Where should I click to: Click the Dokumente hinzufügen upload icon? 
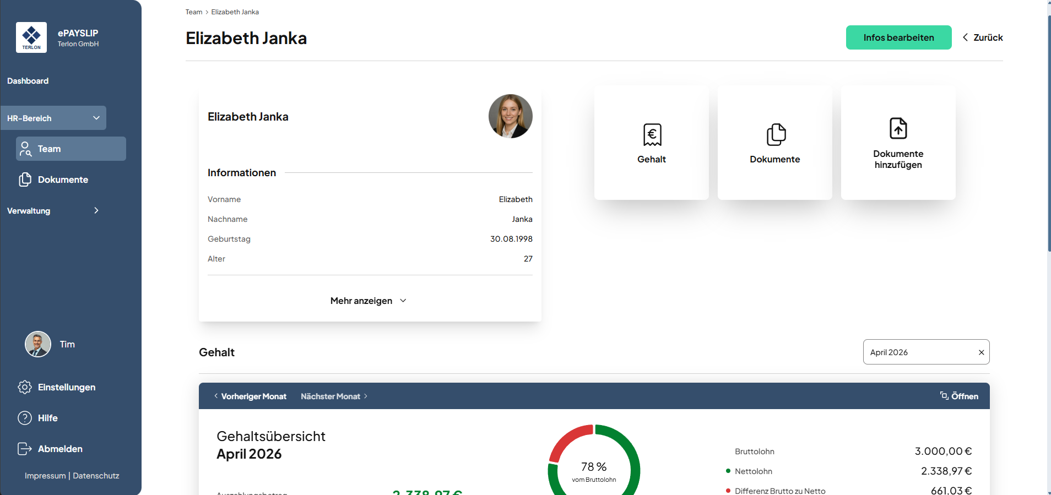(898, 129)
